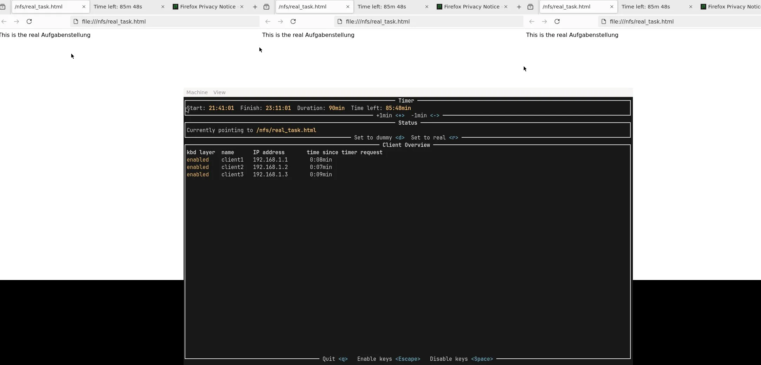
Task: Close Time left tab in first browser
Action: tap(163, 7)
